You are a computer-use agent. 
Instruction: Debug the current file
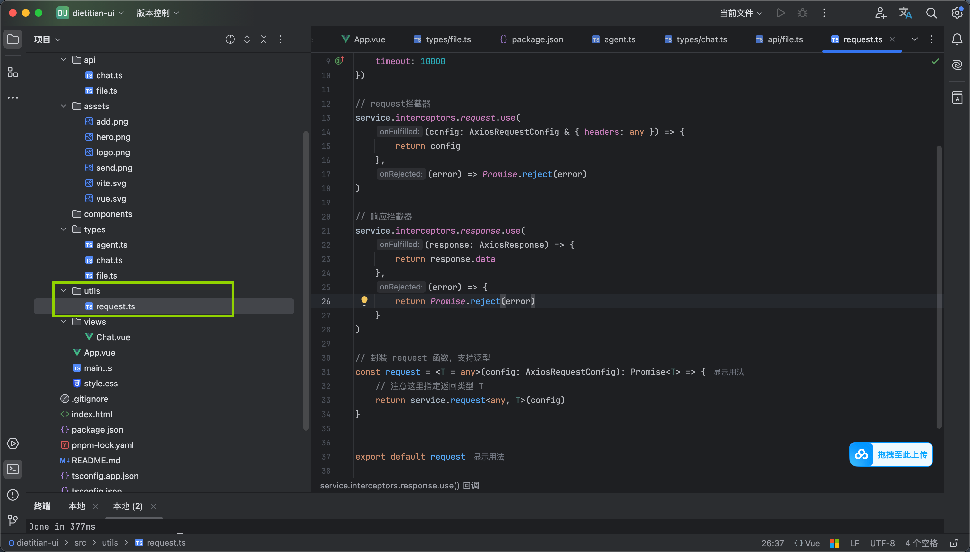point(802,13)
